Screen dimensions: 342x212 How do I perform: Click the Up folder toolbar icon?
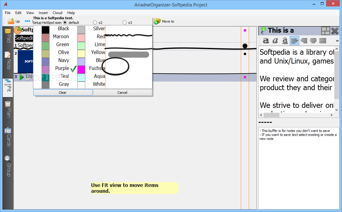point(11,21)
